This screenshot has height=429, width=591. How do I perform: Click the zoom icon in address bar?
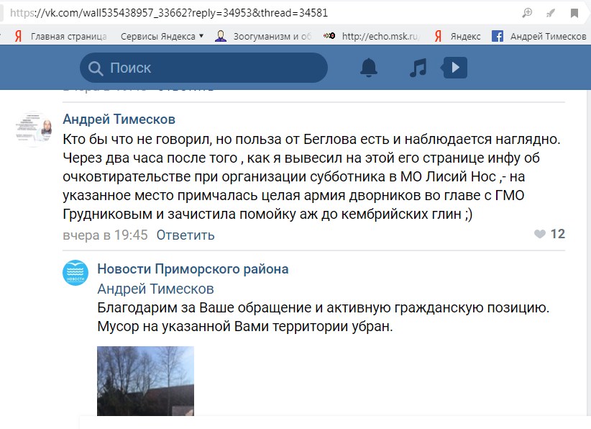[x=527, y=13]
